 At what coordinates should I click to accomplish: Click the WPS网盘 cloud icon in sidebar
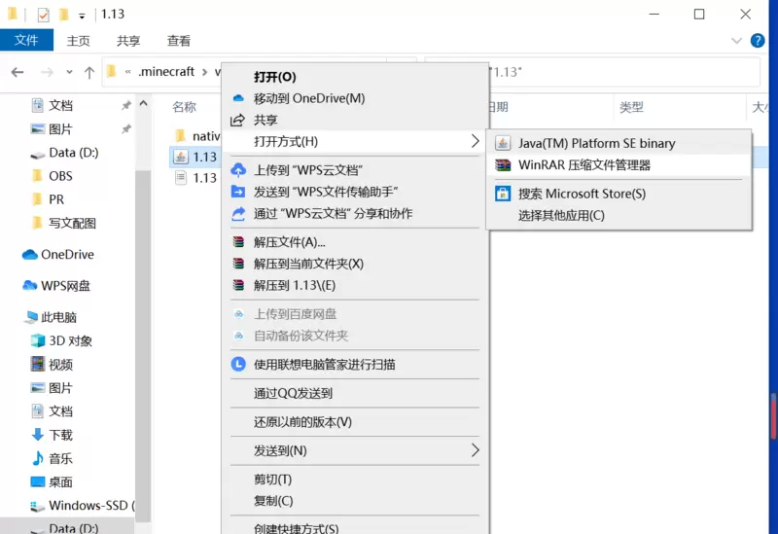click(30, 286)
